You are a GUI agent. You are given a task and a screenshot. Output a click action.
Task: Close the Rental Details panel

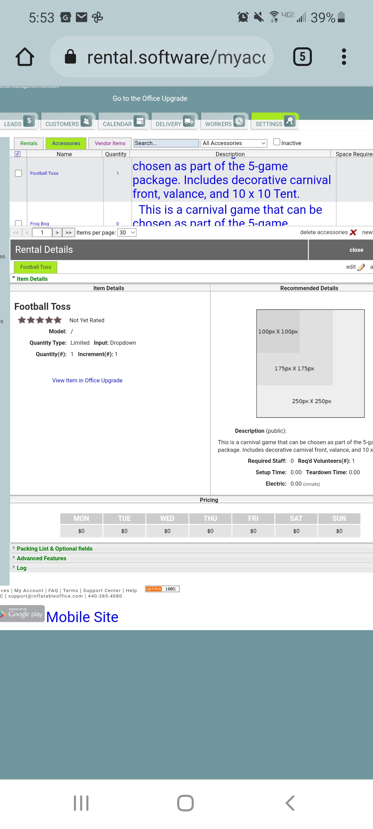(356, 250)
